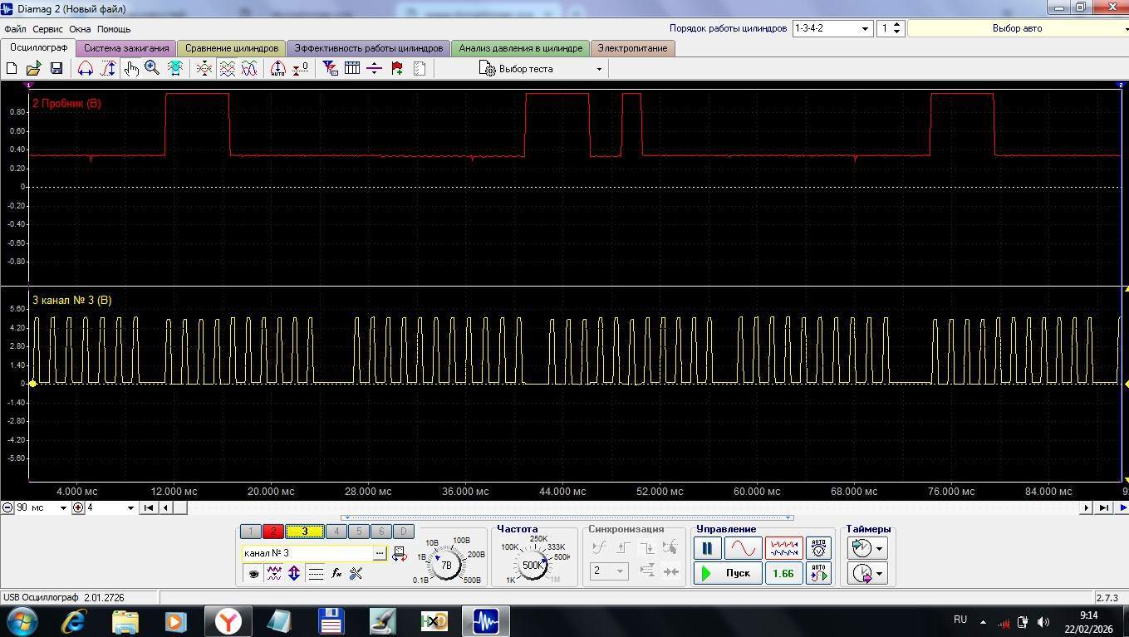The image size is (1129, 637).
Task: Toggle channel 2 red button
Action: pos(273,532)
